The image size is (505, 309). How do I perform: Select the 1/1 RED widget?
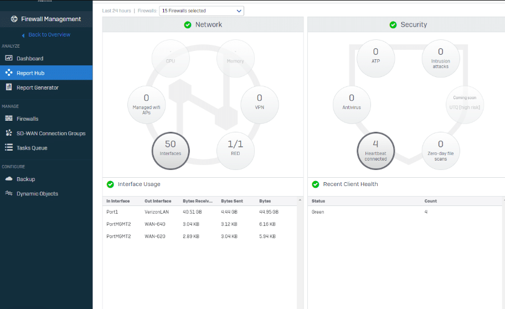coord(235,151)
